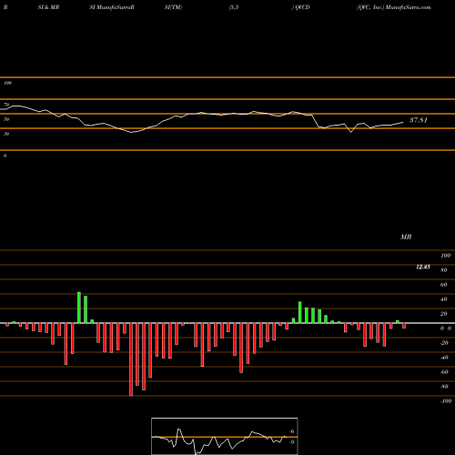Image resolution: width=455 pixels, height=455 pixels.
Task: Click the -100 label on the MR axis
Action: coord(446,401)
